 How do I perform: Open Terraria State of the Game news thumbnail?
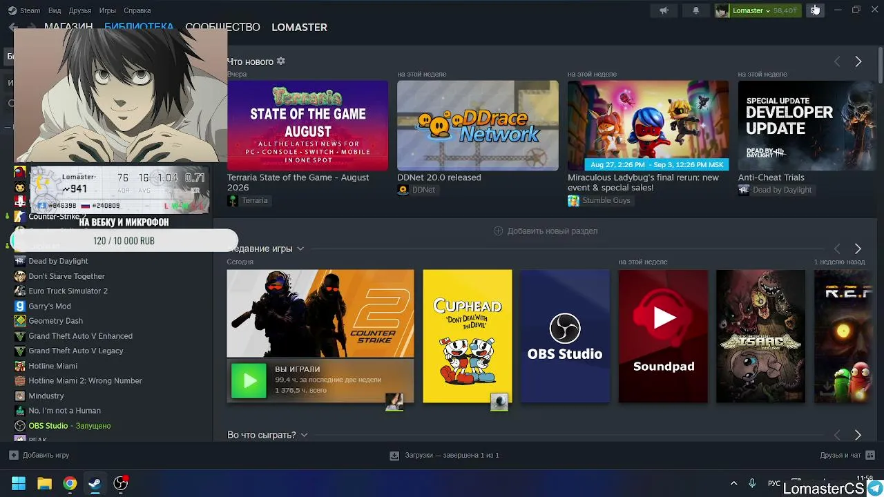[307, 126]
